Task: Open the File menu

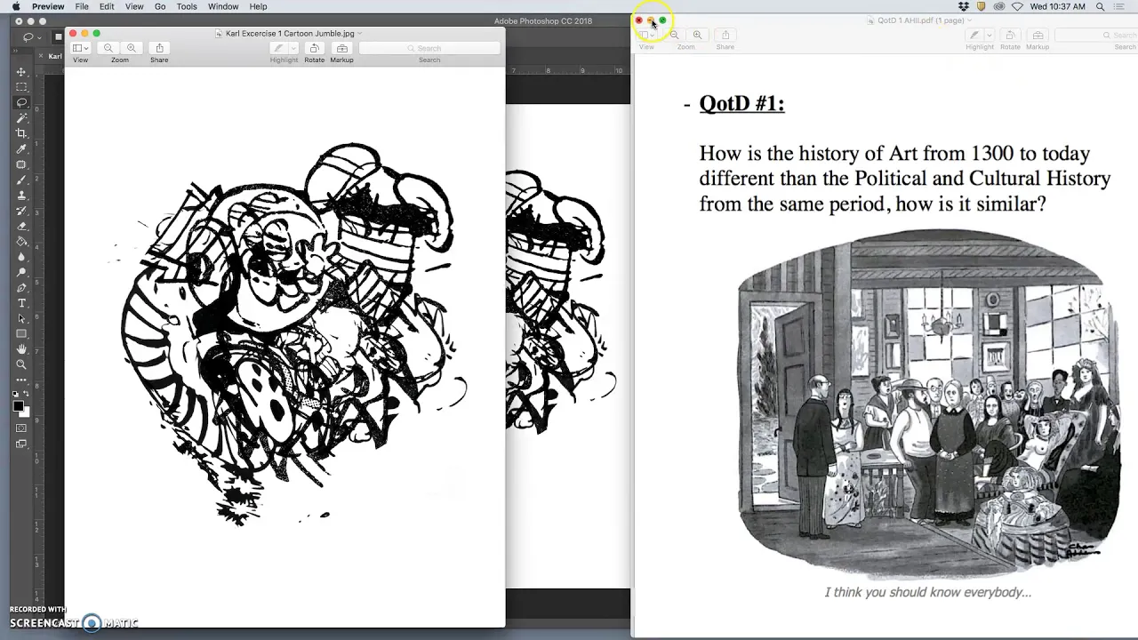Action: coord(82,6)
